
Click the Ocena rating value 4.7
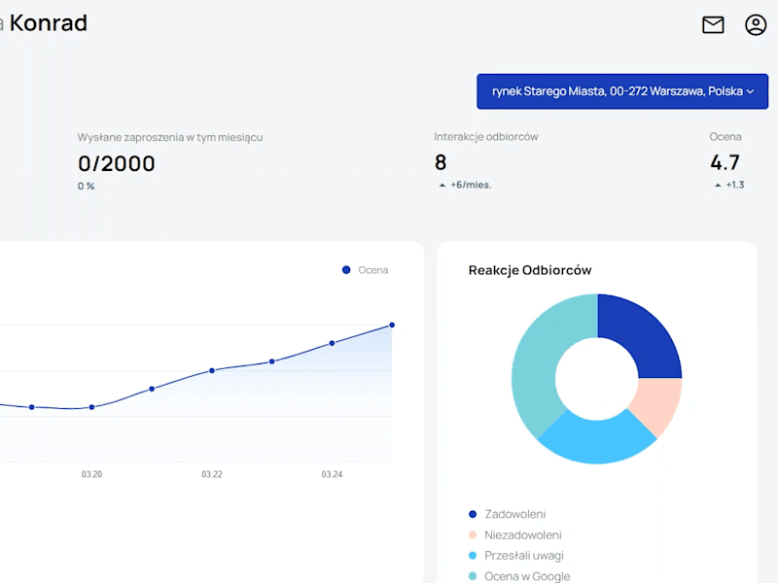[725, 162]
